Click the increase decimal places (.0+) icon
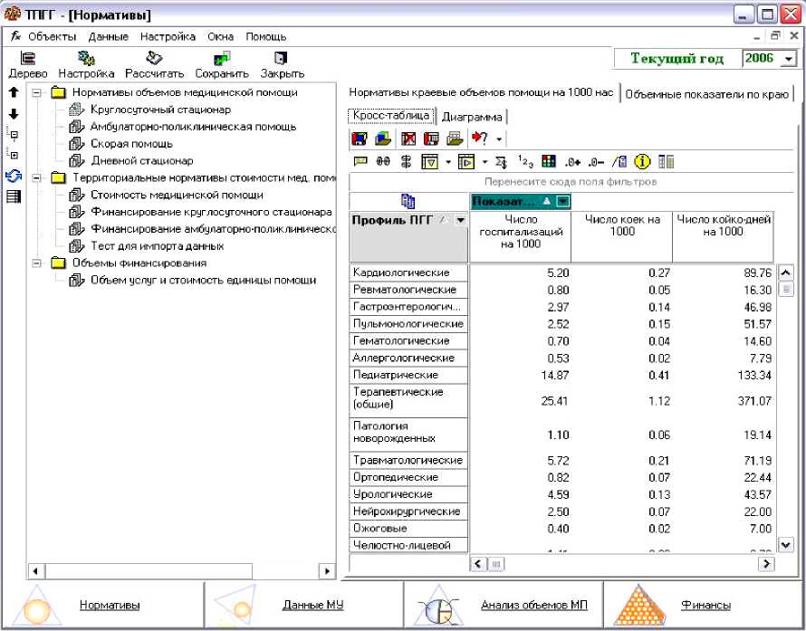806x631 pixels. coord(571,162)
